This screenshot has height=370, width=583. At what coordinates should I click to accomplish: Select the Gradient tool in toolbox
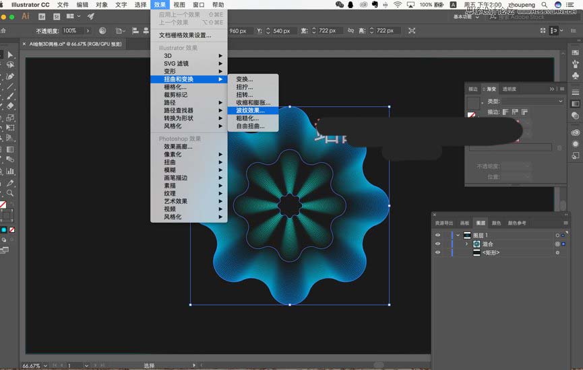(10, 149)
